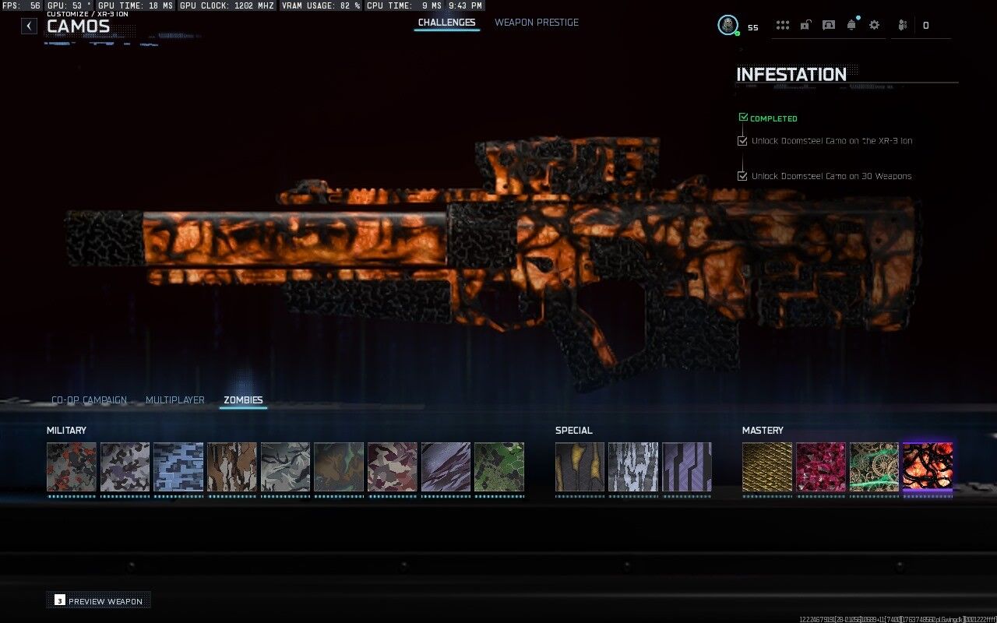Select the brown tree bark Military camo
This screenshot has height=623, width=997.
coord(232,467)
